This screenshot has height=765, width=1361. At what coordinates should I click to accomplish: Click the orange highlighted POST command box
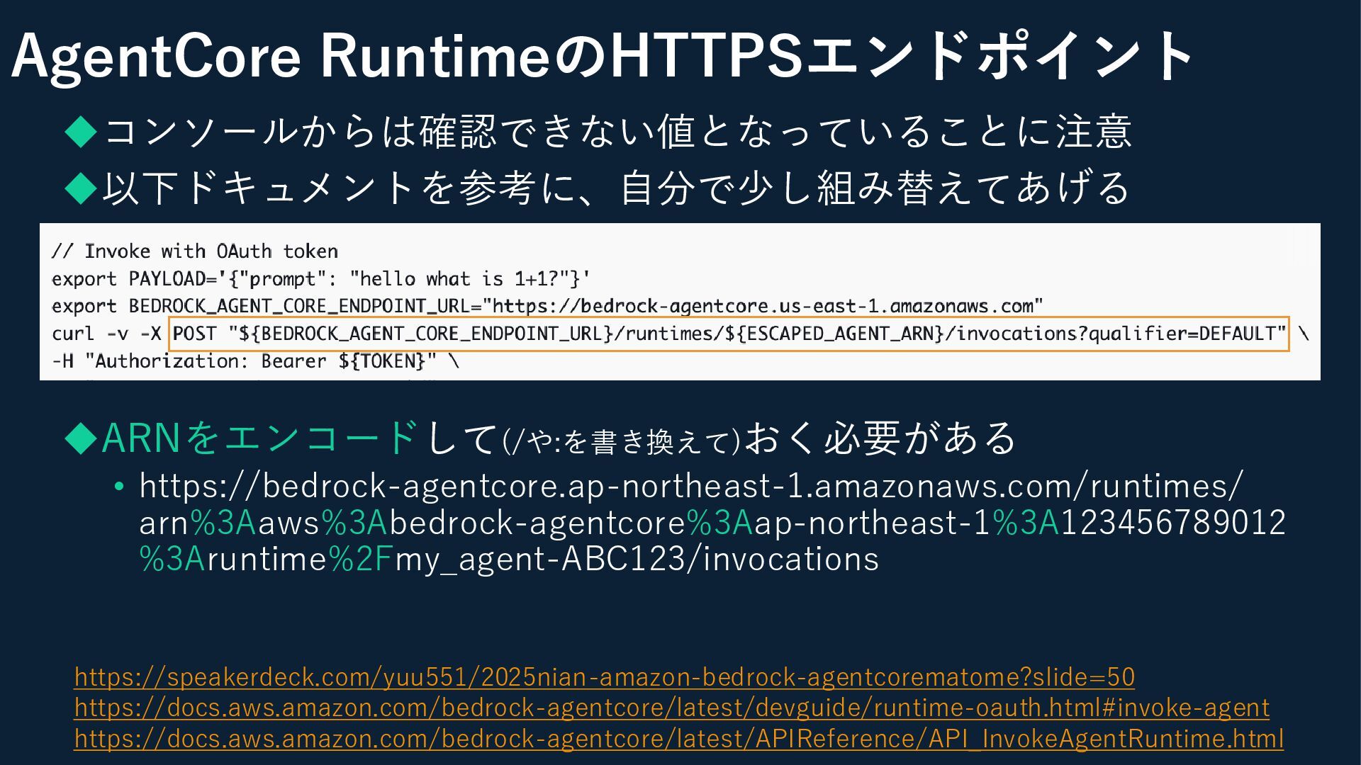tap(729, 334)
